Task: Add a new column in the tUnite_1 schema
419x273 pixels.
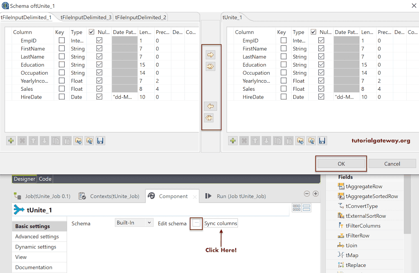Action: pos(232,141)
